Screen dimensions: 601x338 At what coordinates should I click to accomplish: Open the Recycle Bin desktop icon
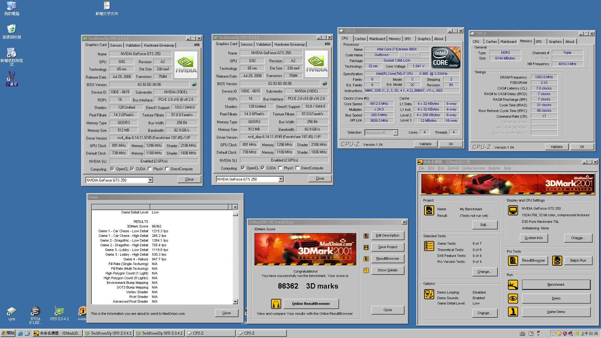pyautogui.click(x=12, y=32)
